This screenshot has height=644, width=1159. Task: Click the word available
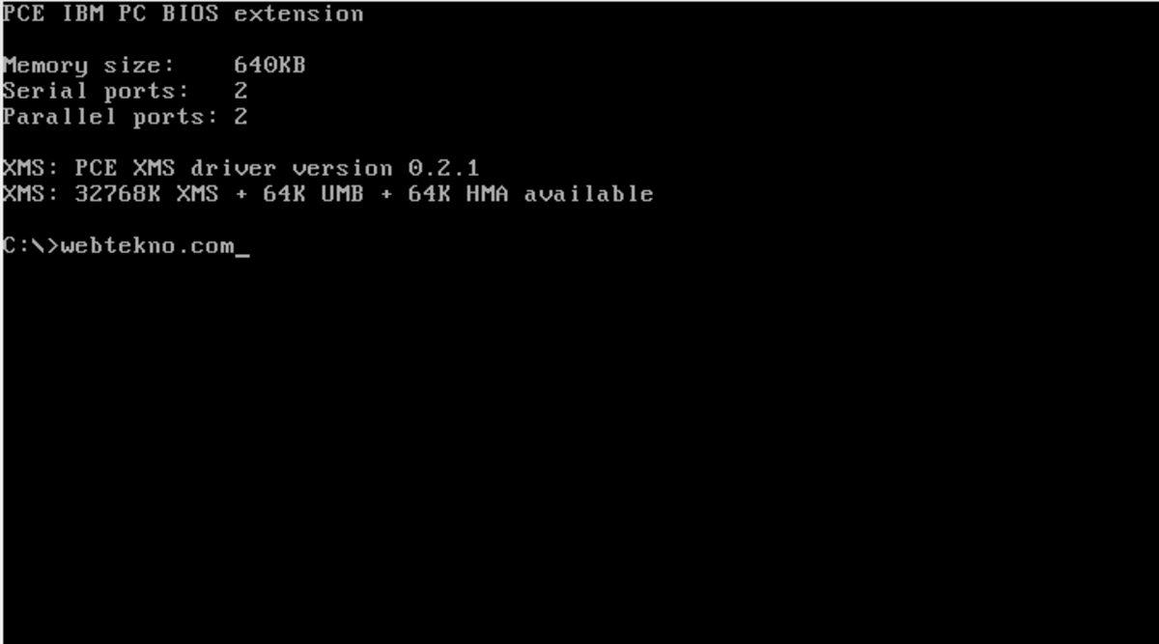click(x=589, y=195)
